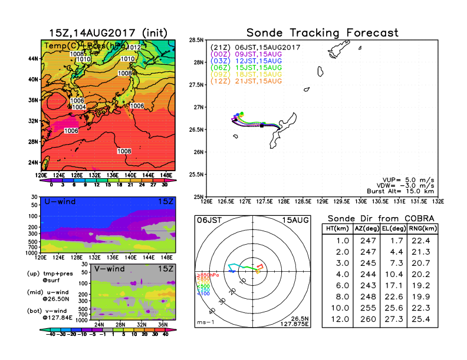Click the "06JST" label in the polar plot
The height and width of the screenshot is (360, 467).
tap(209, 220)
